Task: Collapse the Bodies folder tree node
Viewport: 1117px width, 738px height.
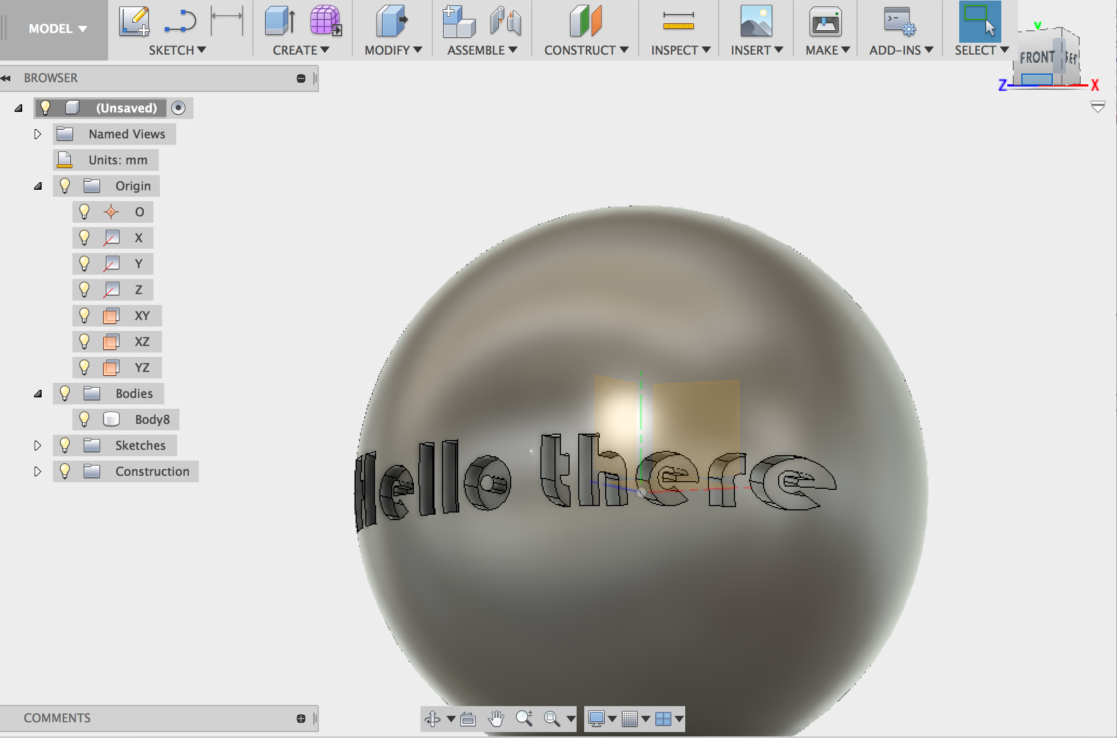Action: click(x=38, y=394)
